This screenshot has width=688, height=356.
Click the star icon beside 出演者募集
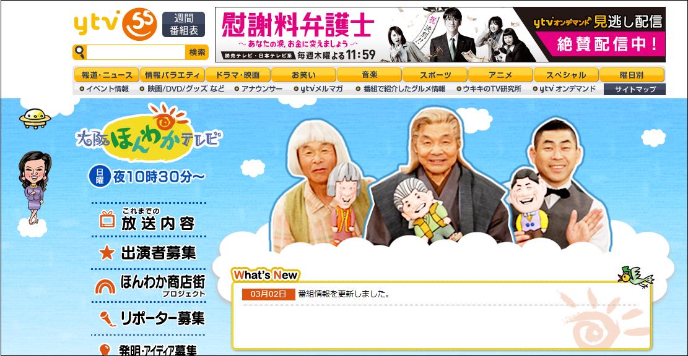click(107, 252)
